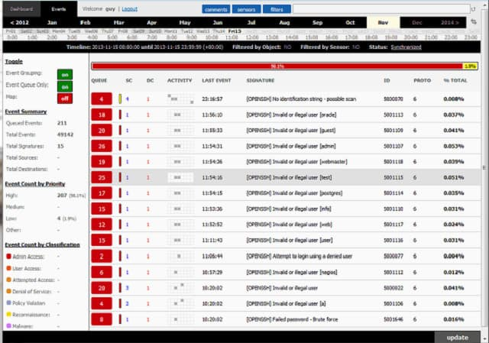Go to next year 2014

coord(450,22)
